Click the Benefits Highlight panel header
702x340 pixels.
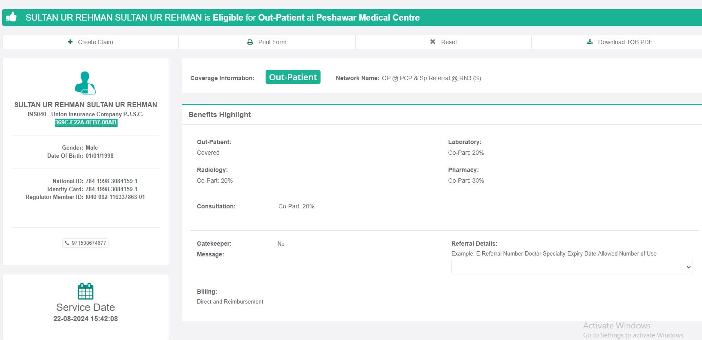(x=220, y=115)
